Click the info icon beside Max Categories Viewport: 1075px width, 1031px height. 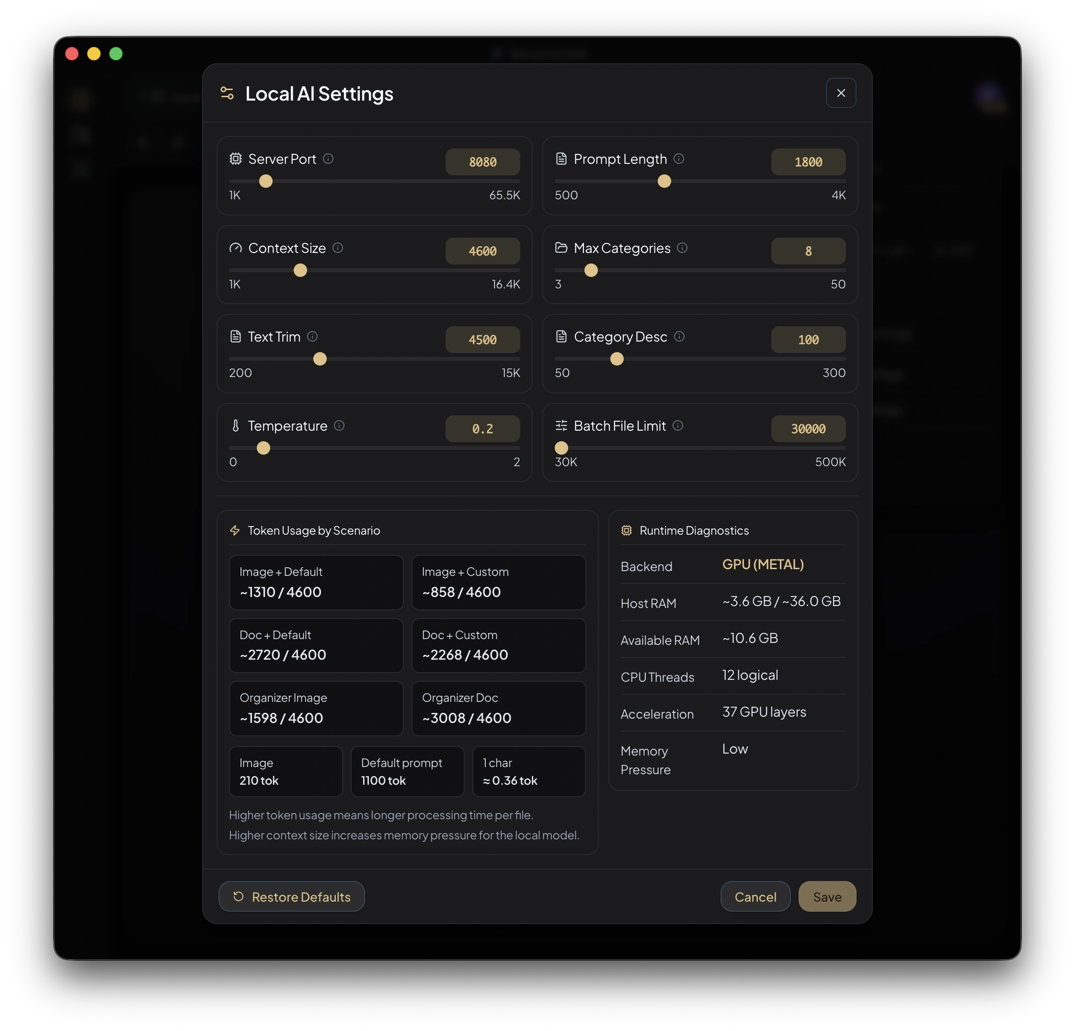[x=682, y=248]
